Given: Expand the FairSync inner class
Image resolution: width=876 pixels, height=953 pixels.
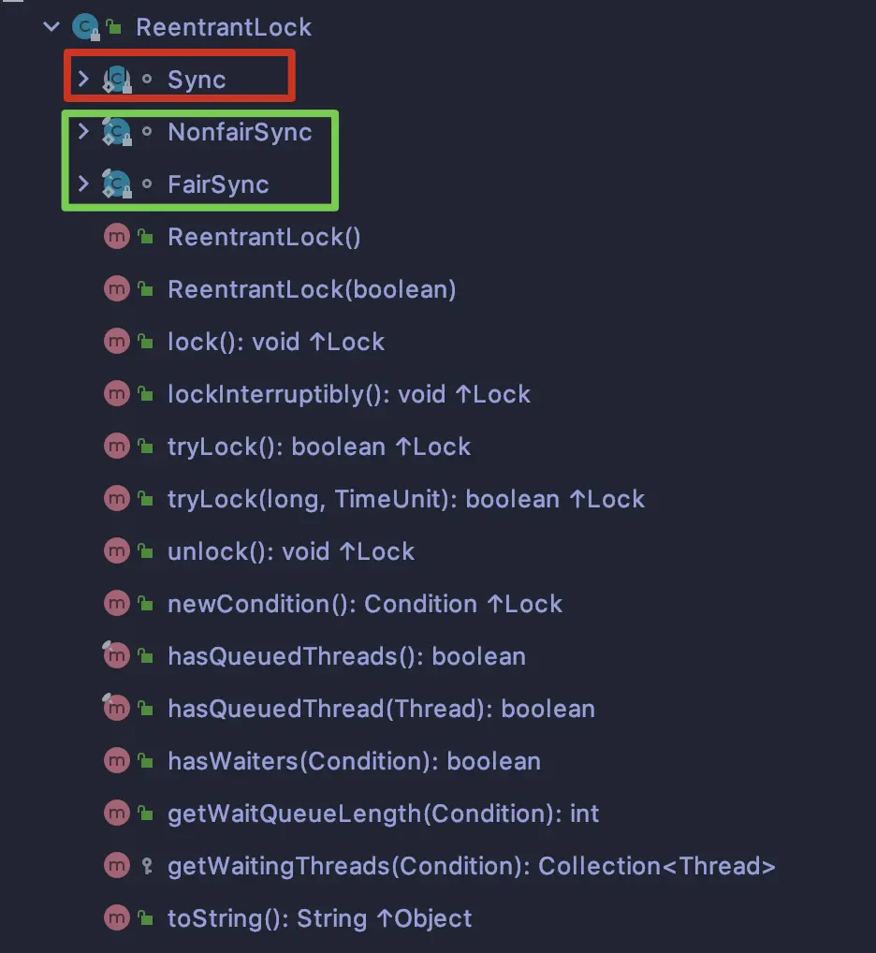Looking at the screenshot, I should (x=84, y=183).
